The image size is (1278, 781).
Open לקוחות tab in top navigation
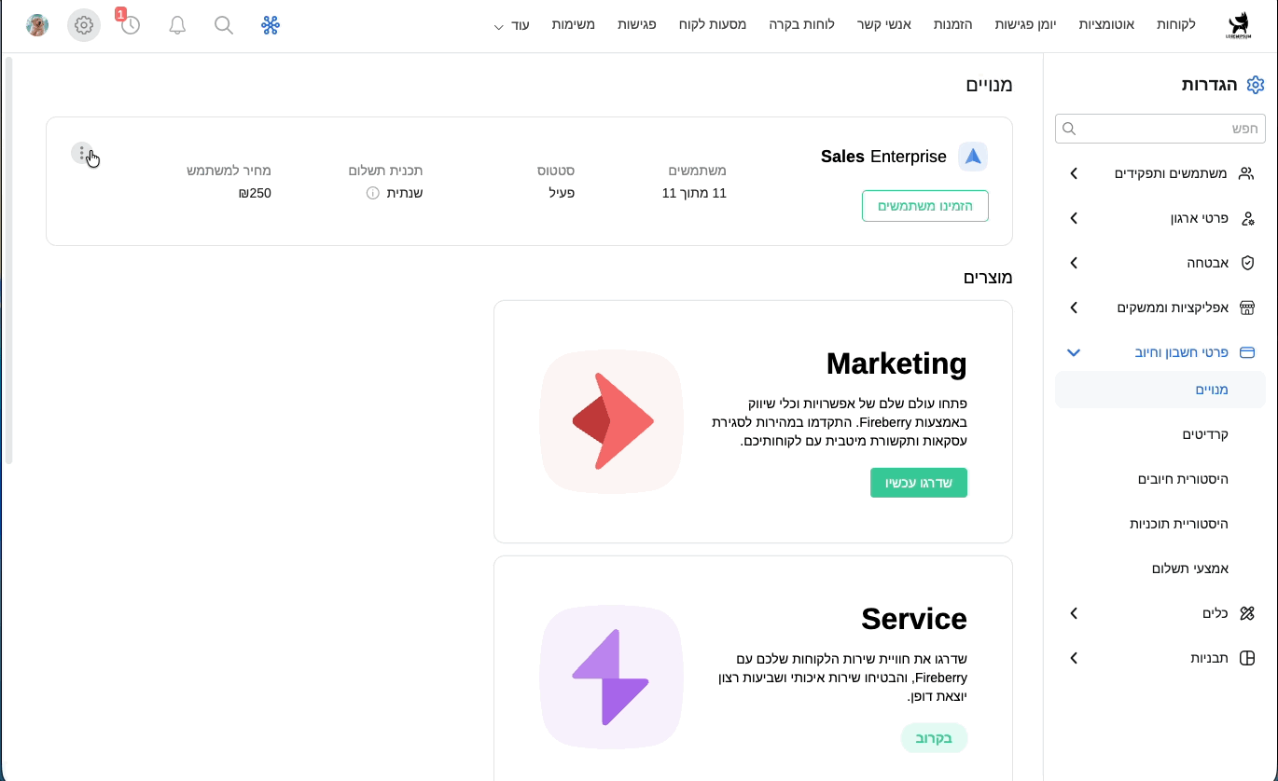pyautogui.click(x=1175, y=24)
